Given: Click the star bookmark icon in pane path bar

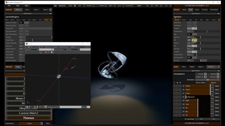Looking at the screenshot, I should [39, 47].
